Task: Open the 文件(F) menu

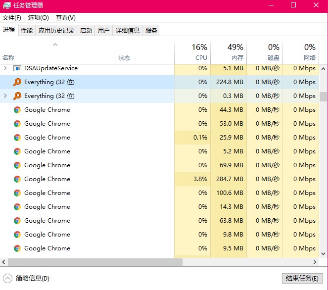Action: click(x=12, y=18)
